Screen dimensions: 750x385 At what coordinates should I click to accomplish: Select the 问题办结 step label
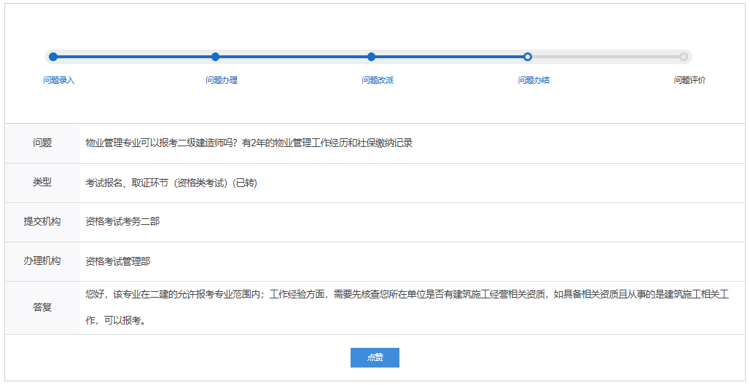pos(534,80)
